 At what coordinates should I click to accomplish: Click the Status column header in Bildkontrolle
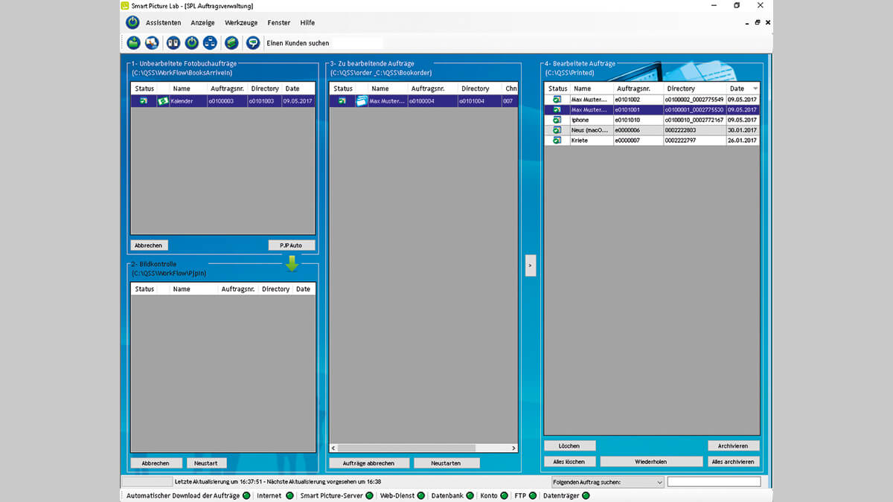tap(144, 289)
